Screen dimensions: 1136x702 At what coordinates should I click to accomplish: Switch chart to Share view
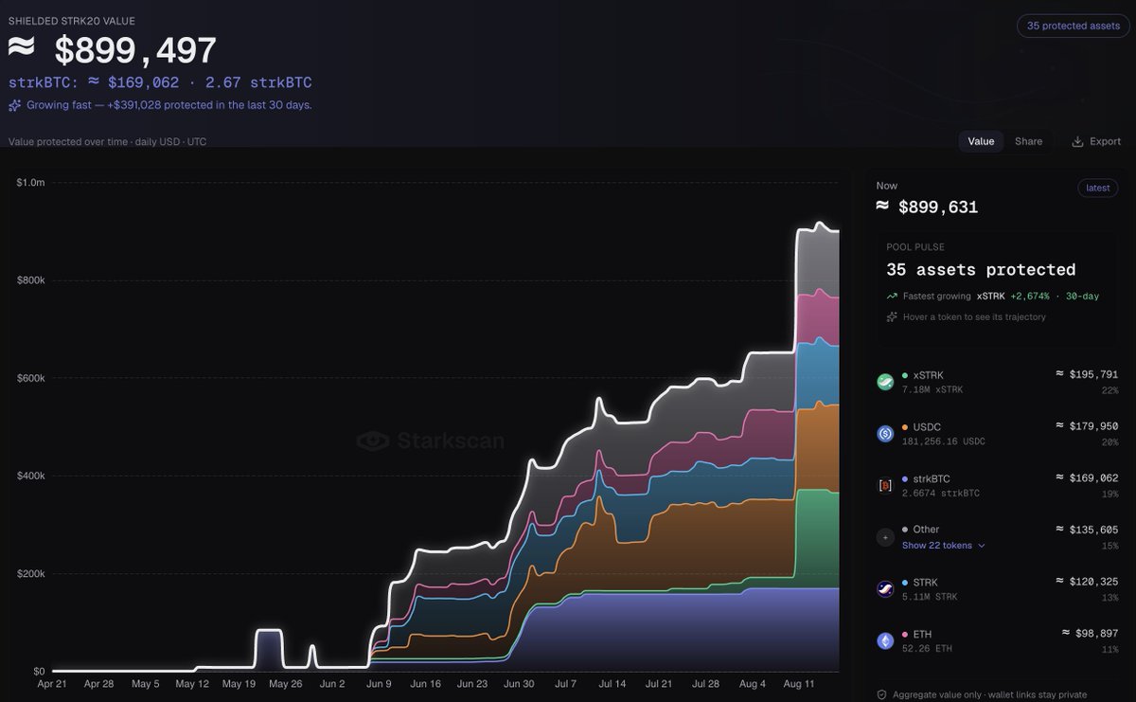pos(1028,141)
